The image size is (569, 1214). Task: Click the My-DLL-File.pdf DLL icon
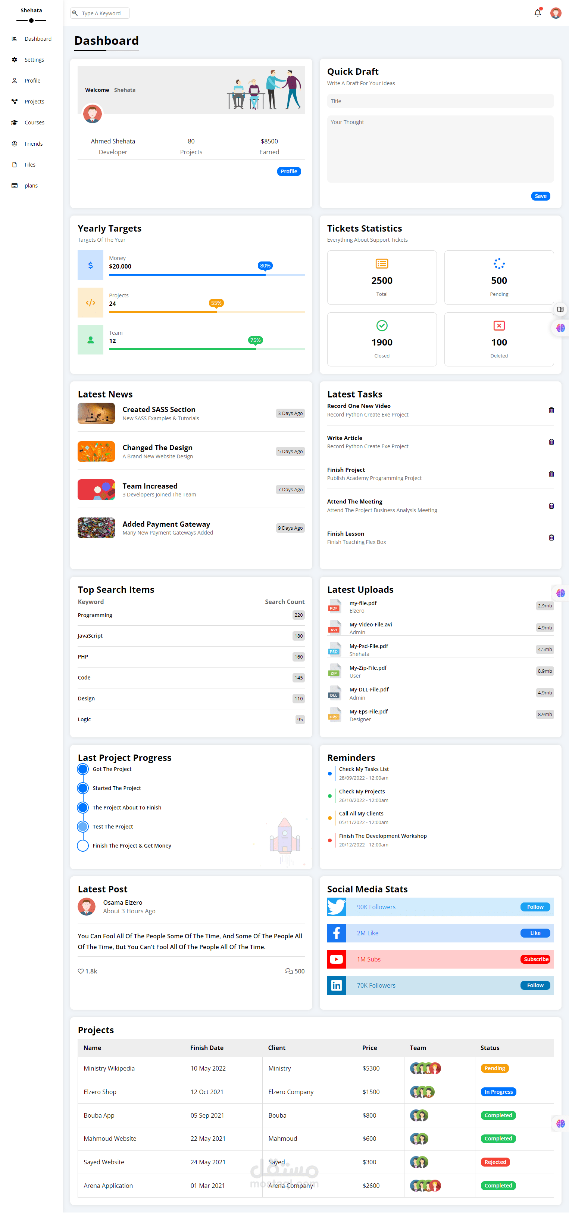tap(334, 693)
